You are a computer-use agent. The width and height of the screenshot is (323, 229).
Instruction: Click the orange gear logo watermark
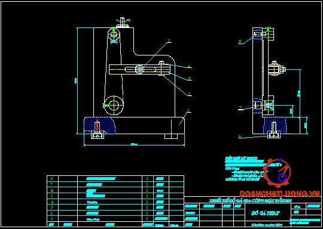(x=277, y=173)
